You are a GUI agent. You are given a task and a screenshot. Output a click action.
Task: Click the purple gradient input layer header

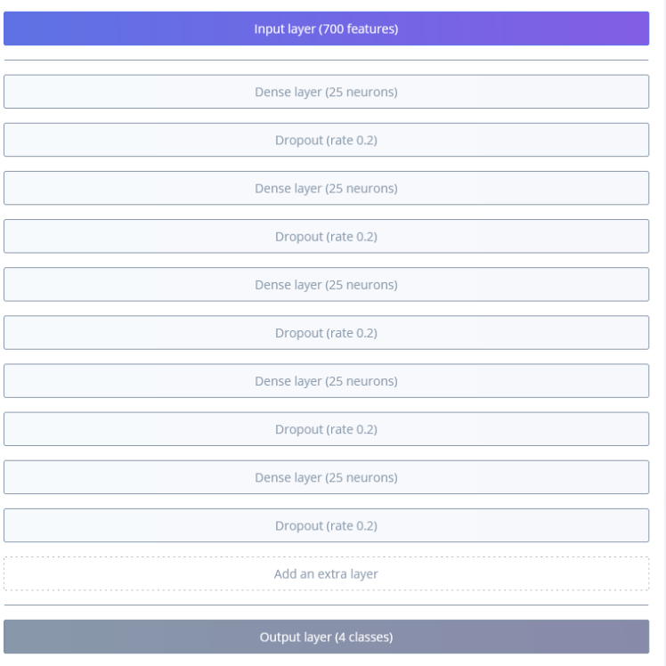pyautogui.click(x=326, y=28)
